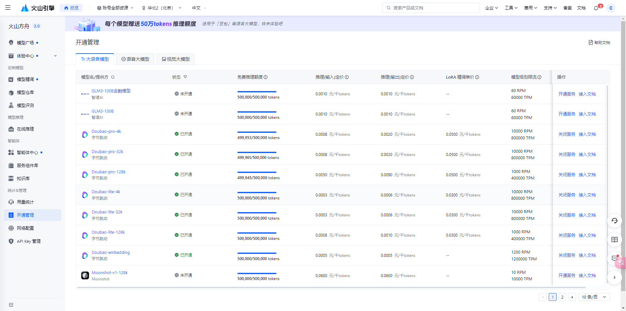Open the 账号全部资源 dropdown
626x311 pixels.
[115, 8]
